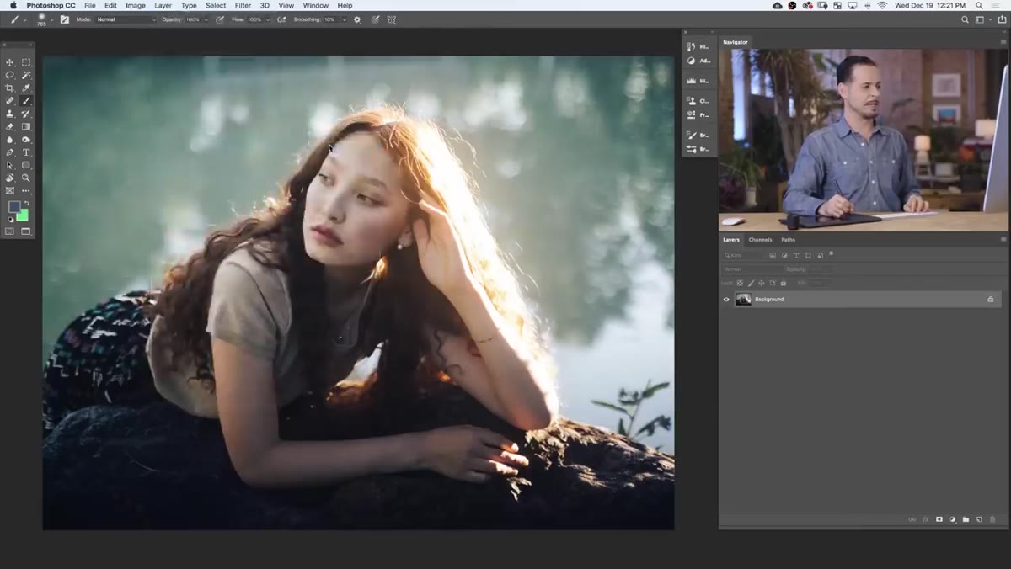This screenshot has width=1011, height=569.
Task: Open the brush preset picker showing 765
Action: click(x=44, y=19)
